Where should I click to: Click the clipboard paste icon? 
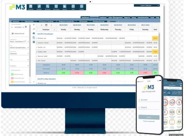(x=34, y=42)
